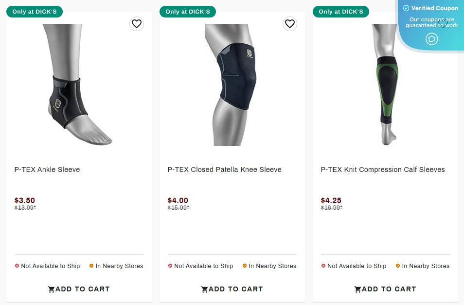
Task: Click the Only at DICK'S badge on the Ankle Sleeve
Action: (x=35, y=12)
